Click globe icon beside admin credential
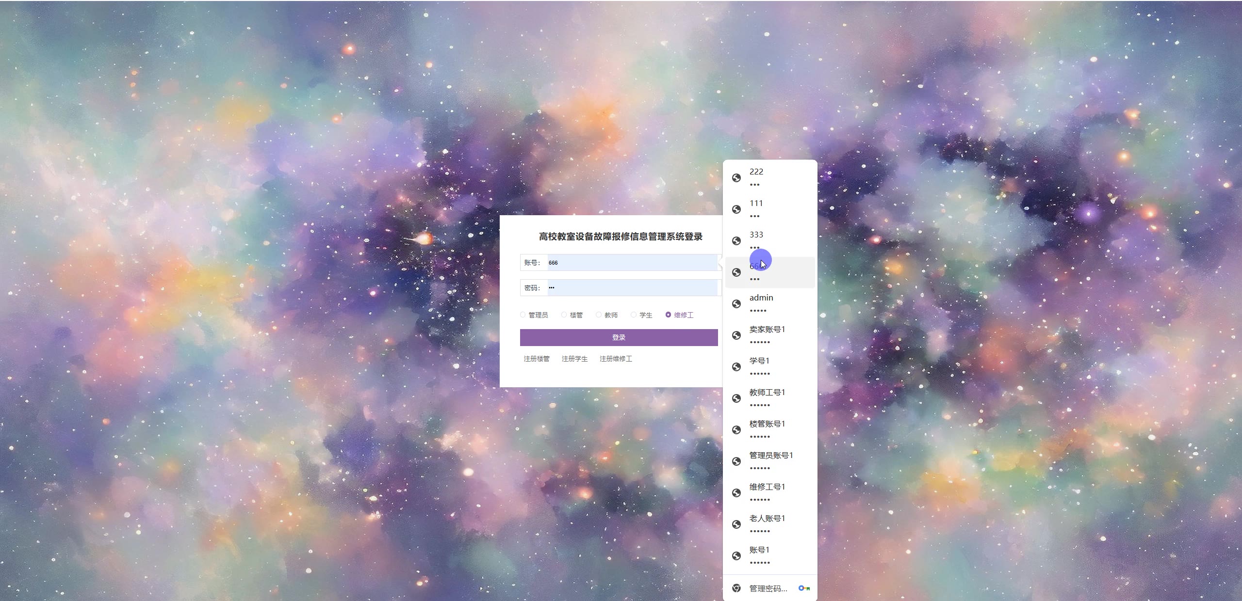The image size is (1242, 601). coord(736,304)
